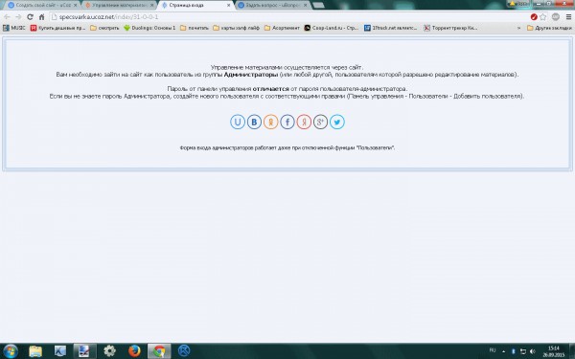Log in with the Twitter icon
The height and width of the screenshot is (359, 575).
[337, 122]
